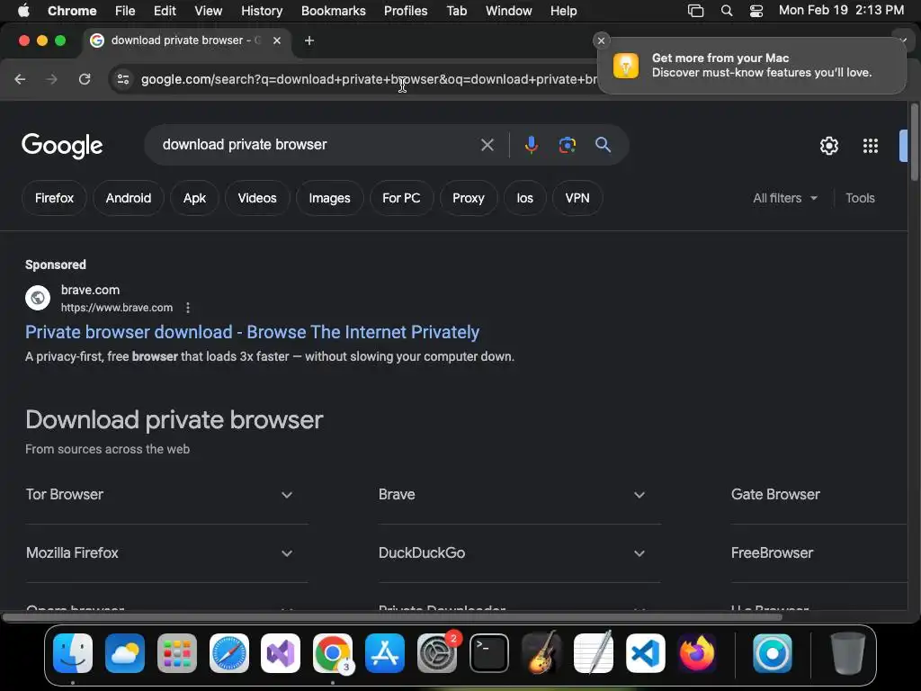Open the History menu
This screenshot has width=921, height=691.
pyautogui.click(x=262, y=11)
